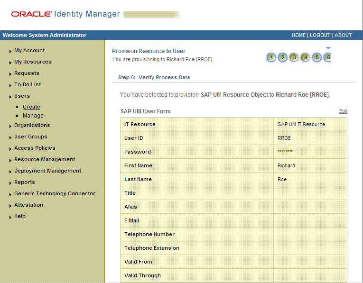
Task: Open the To-Do List menu
Action: (28, 84)
